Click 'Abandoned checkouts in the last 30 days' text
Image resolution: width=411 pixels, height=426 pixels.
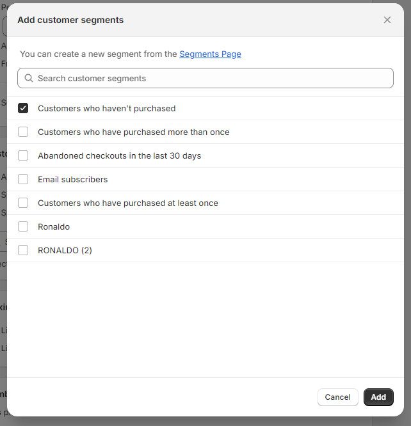click(119, 155)
